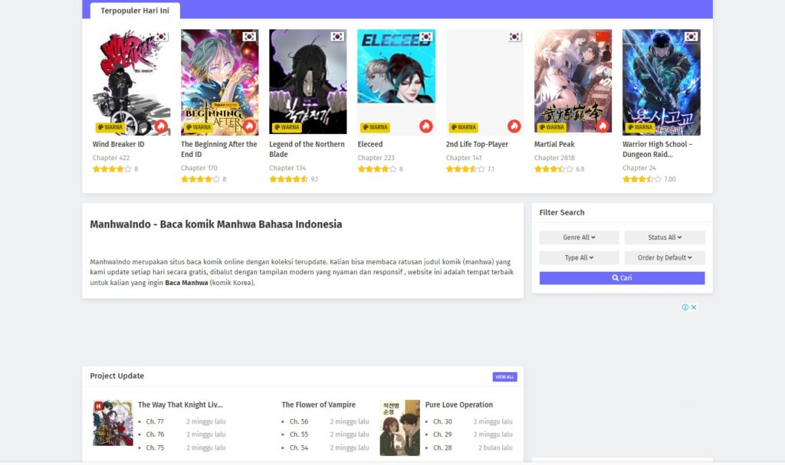Open Ch. 75 of The Way That Knight
This screenshot has width=785, height=465.
155,448
